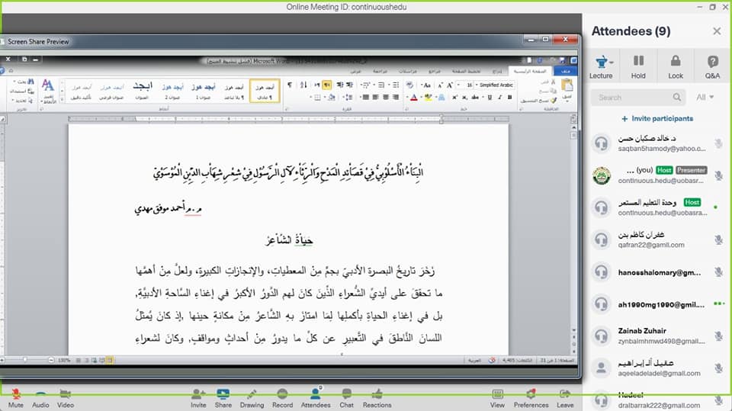Put the meeting on Hold
The height and width of the screenshot is (411, 732).
[x=638, y=66]
